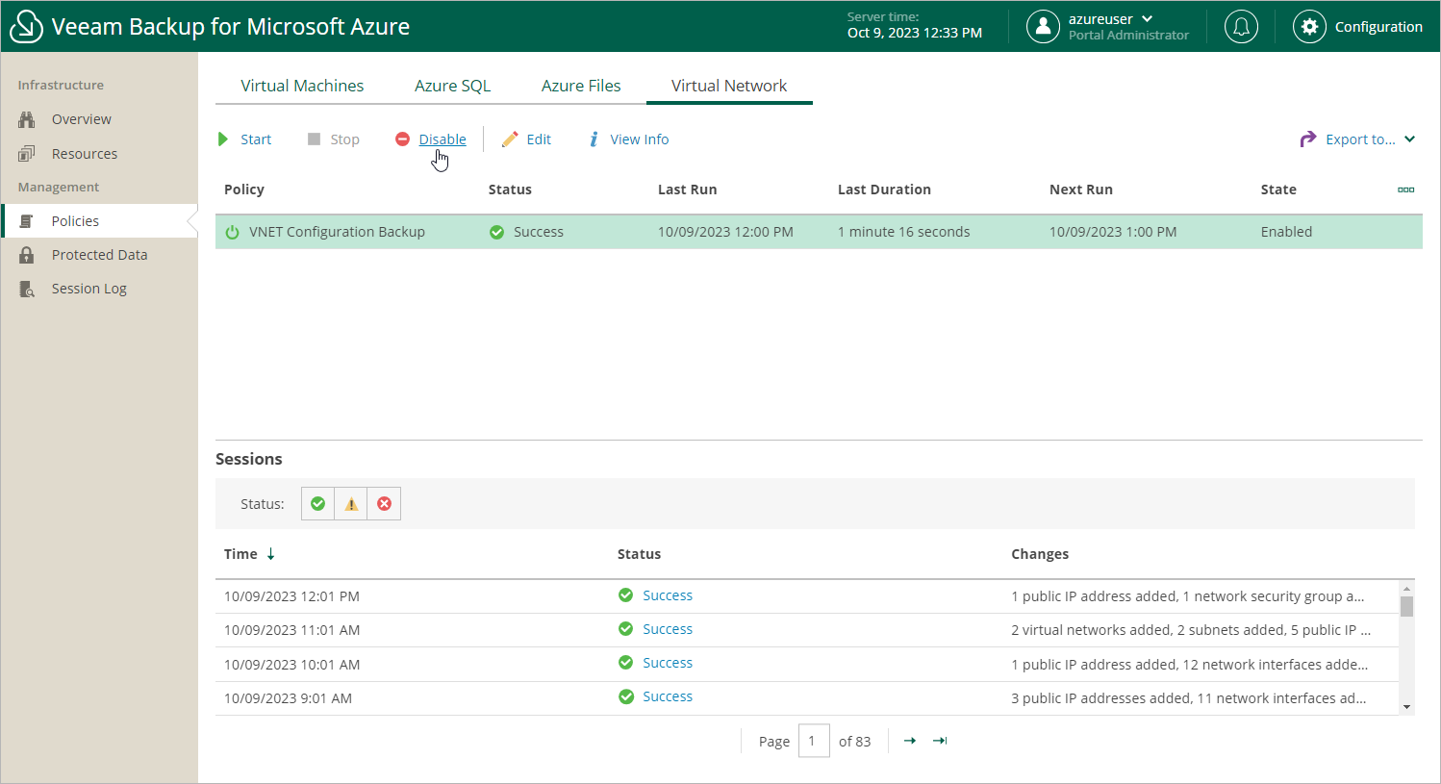
Task: Click the Resources icon in sidebar
Action: coord(27,154)
